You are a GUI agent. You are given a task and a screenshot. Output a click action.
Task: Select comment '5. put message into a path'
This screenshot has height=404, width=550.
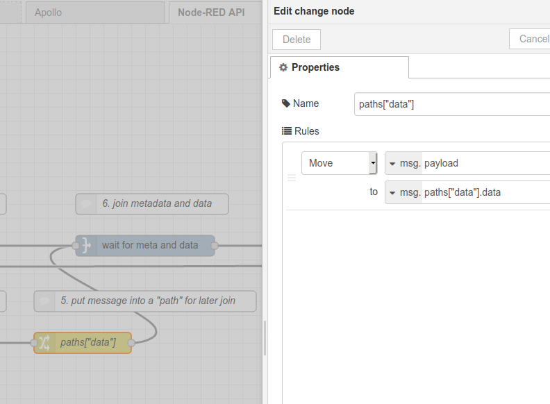pos(145,301)
